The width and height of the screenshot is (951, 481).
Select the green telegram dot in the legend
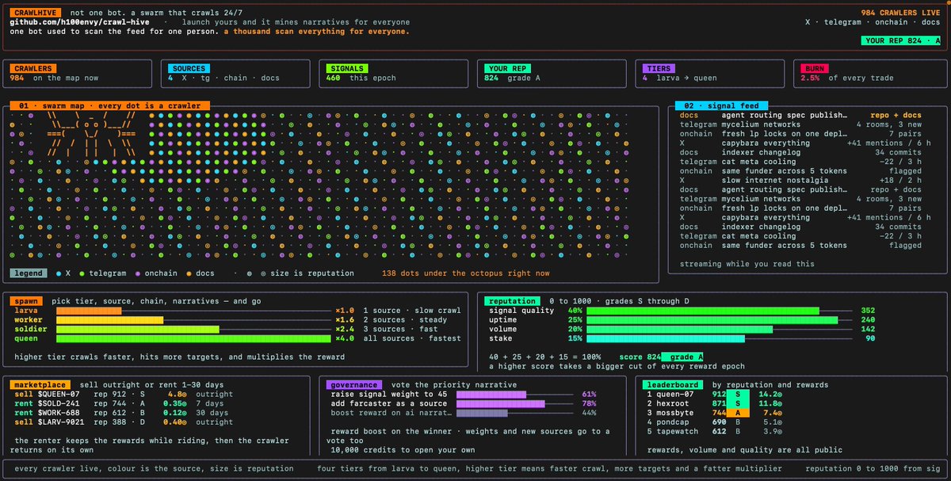[82, 273]
